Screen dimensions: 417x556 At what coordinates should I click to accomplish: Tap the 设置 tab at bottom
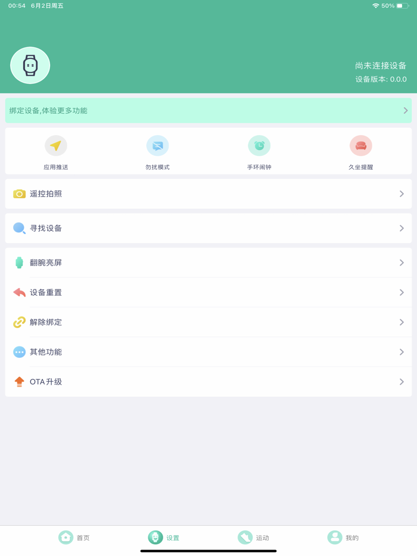click(x=164, y=538)
